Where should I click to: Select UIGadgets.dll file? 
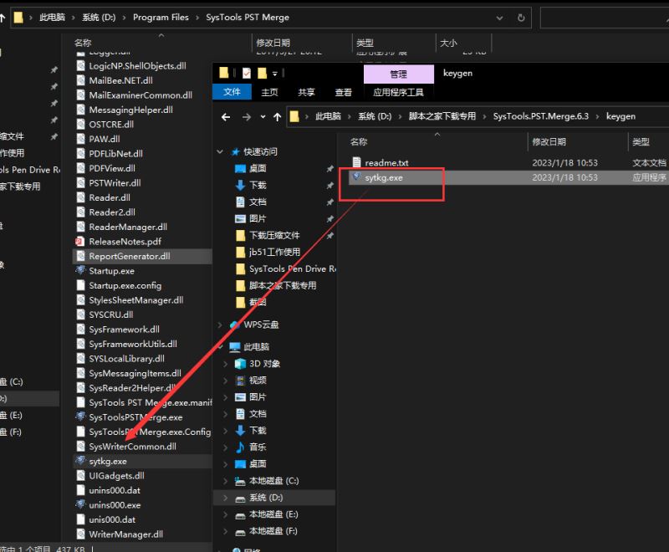pyautogui.click(x=116, y=476)
